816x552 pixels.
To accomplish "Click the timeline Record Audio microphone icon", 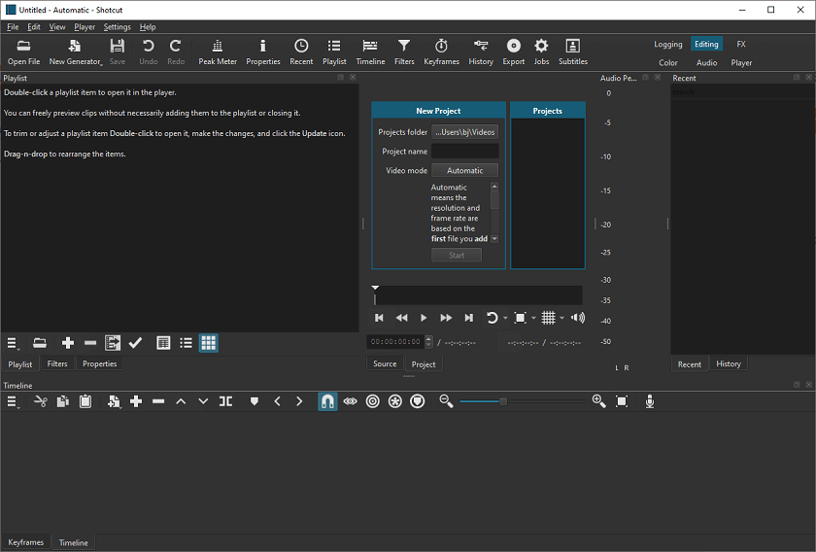I will [x=650, y=401].
